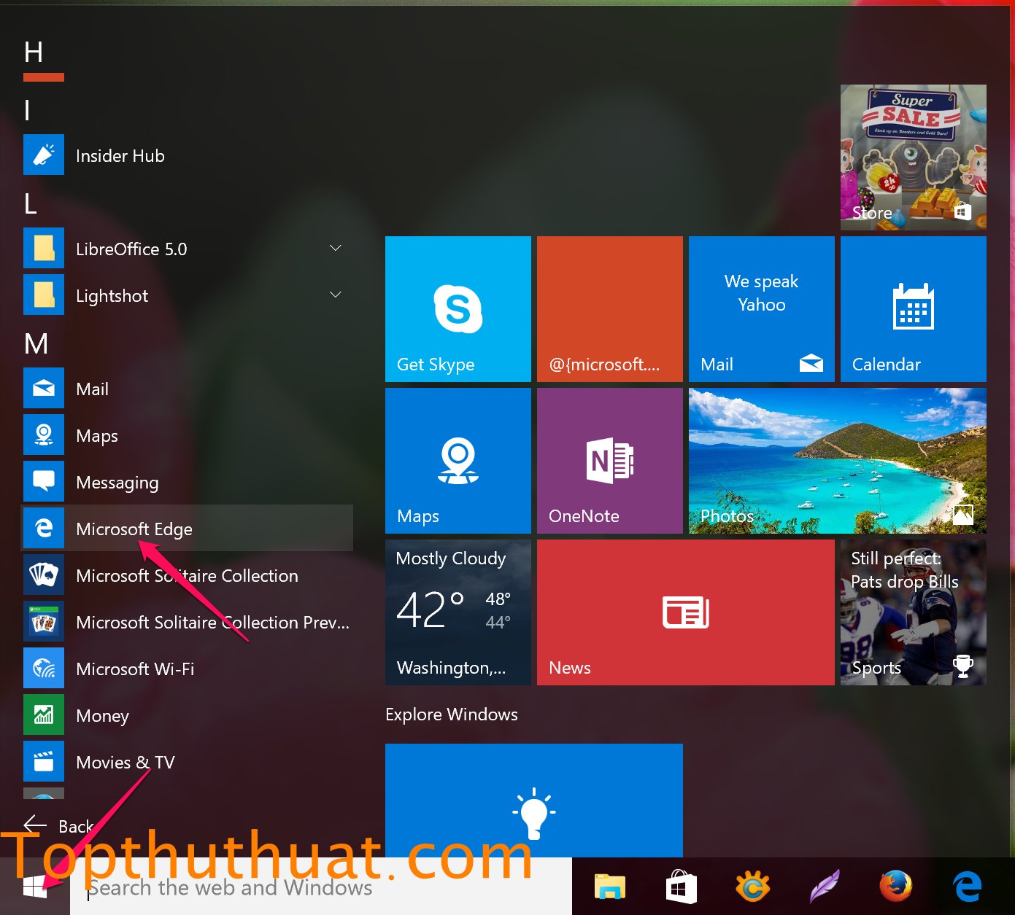Open the Maps tile
This screenshot has width=1015, height=915.
click(458, 461)
